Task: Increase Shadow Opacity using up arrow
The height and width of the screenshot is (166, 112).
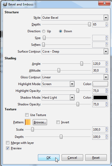Action: point(107,103)
